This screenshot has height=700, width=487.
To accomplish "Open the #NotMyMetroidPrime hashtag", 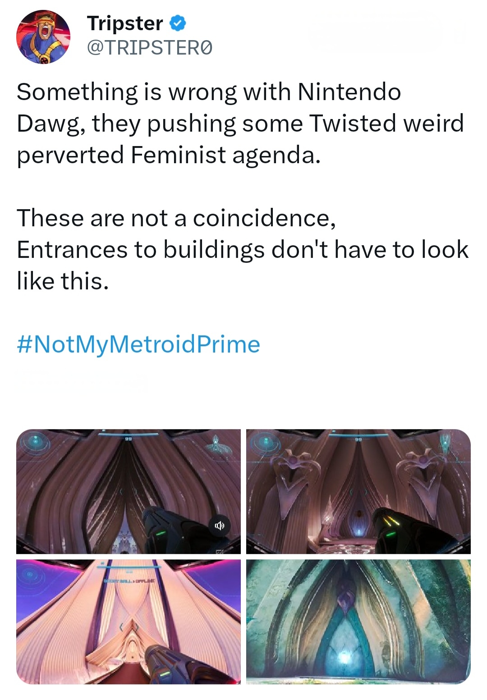I will point(138,345).
